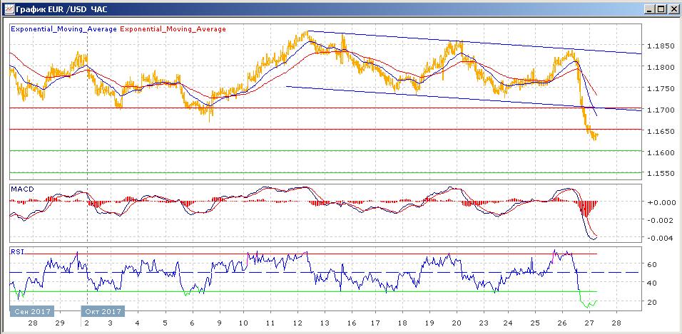
Task: Select the blue Exponential_Moving_Average legend label
Action: tap(63, 29)
